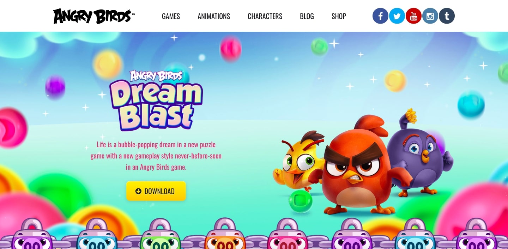Open the Instagram social icon

click(x=430, y=16)
